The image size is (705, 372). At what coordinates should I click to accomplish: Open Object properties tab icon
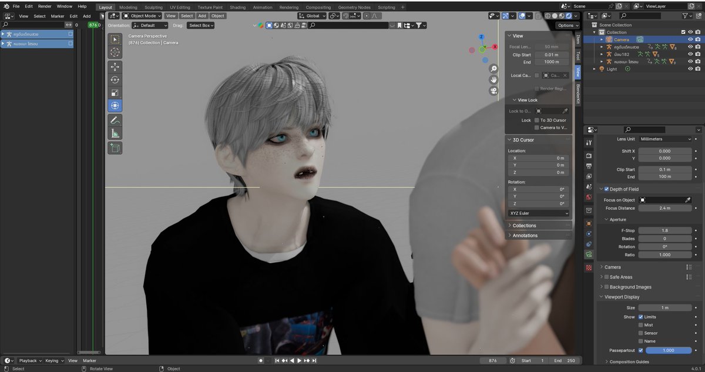tap(589, 223)
